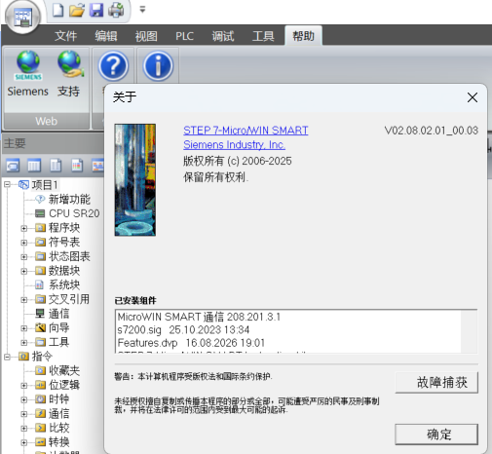Click the About dialog product image
The image size is (492, 454).
135,179
